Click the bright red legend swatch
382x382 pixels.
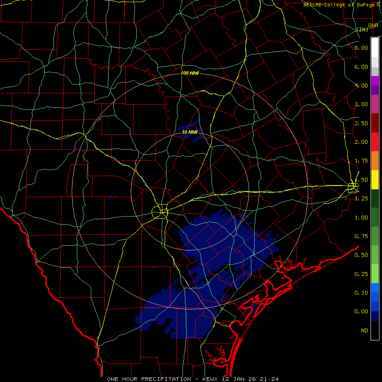click(375, 142)
